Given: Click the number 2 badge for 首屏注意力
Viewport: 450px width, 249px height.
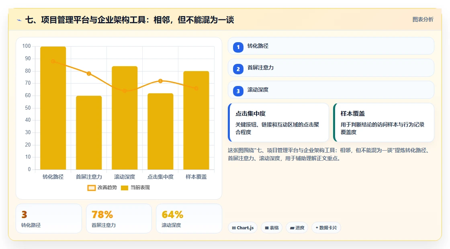Looking at the screenshot, I should 238,69.
